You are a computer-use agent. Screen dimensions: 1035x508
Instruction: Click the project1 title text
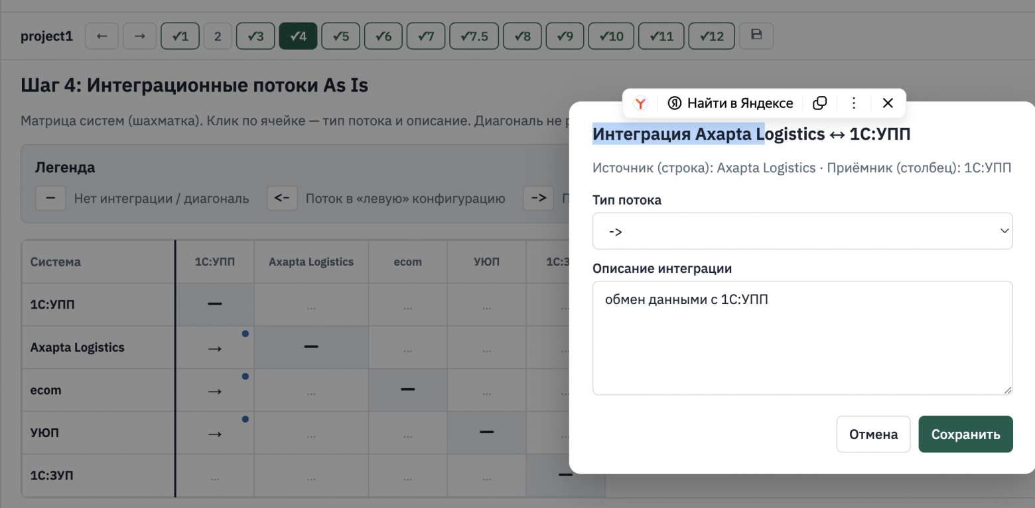[x=46, y=36]
